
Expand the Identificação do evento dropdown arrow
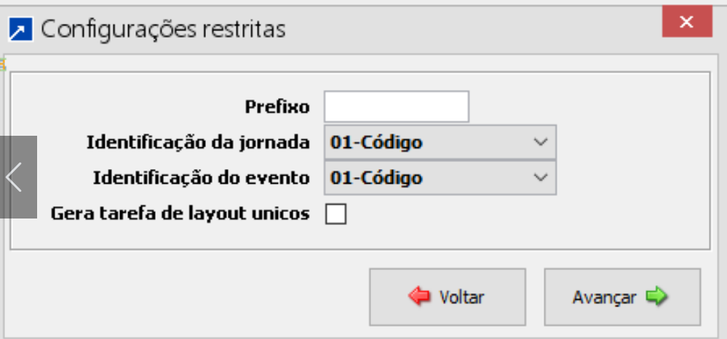(x=540, y=178)
